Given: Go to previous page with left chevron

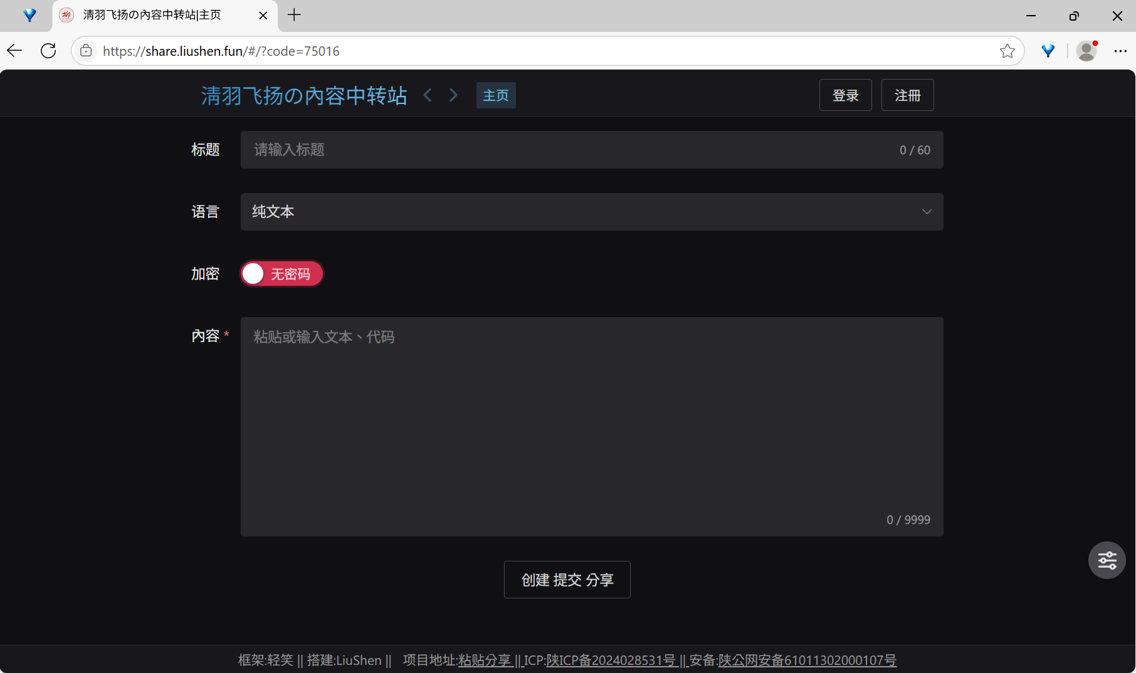Looking at the screenshot, I should (428, 95).
